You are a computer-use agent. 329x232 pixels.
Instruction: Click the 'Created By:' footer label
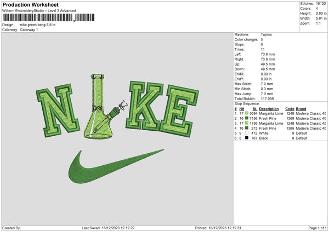(12, 228)
